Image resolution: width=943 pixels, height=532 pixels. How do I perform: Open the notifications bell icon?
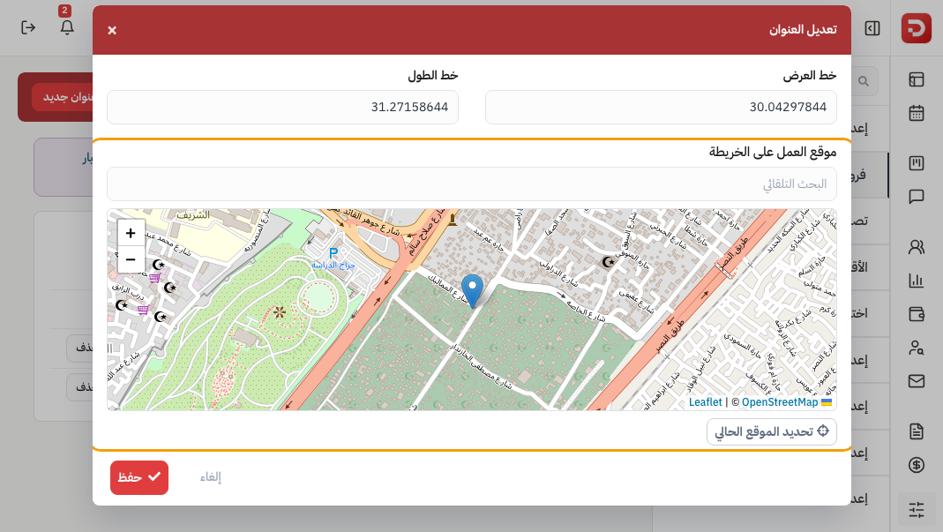(x=67, y=27)
